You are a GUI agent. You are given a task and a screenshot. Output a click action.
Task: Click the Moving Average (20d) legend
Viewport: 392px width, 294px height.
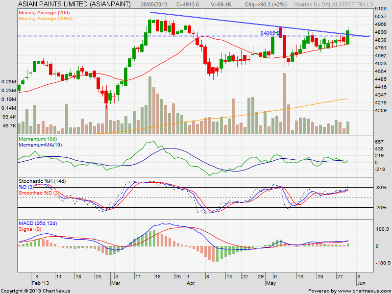pos(44,13)
